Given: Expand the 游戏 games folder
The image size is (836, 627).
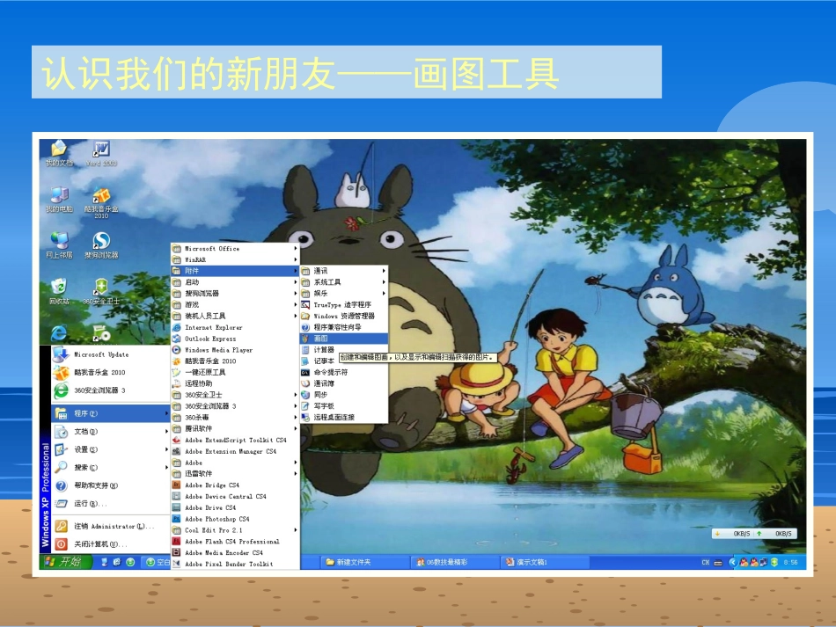Looking at the screenshot, I should (235, 305).
